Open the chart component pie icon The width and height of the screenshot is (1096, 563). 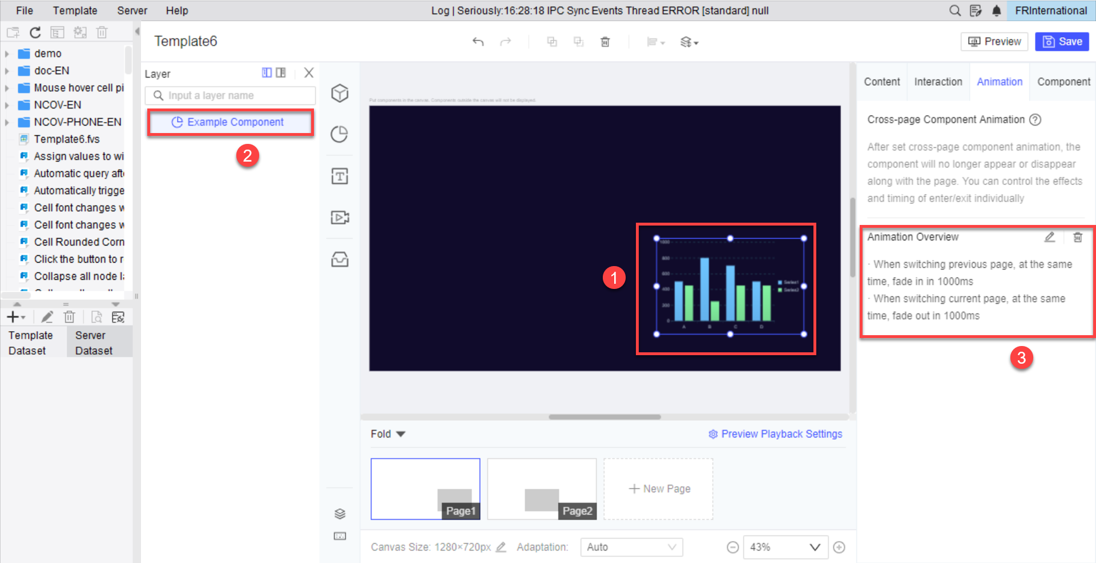pyautogui.click(x=340, y=134)
